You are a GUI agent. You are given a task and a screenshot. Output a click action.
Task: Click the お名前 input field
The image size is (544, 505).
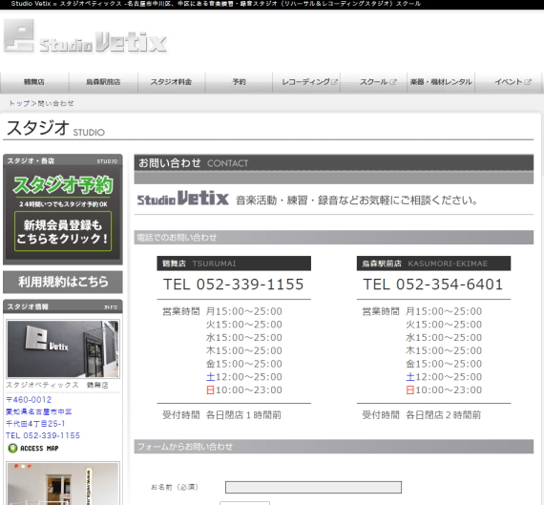coord(313,487)
